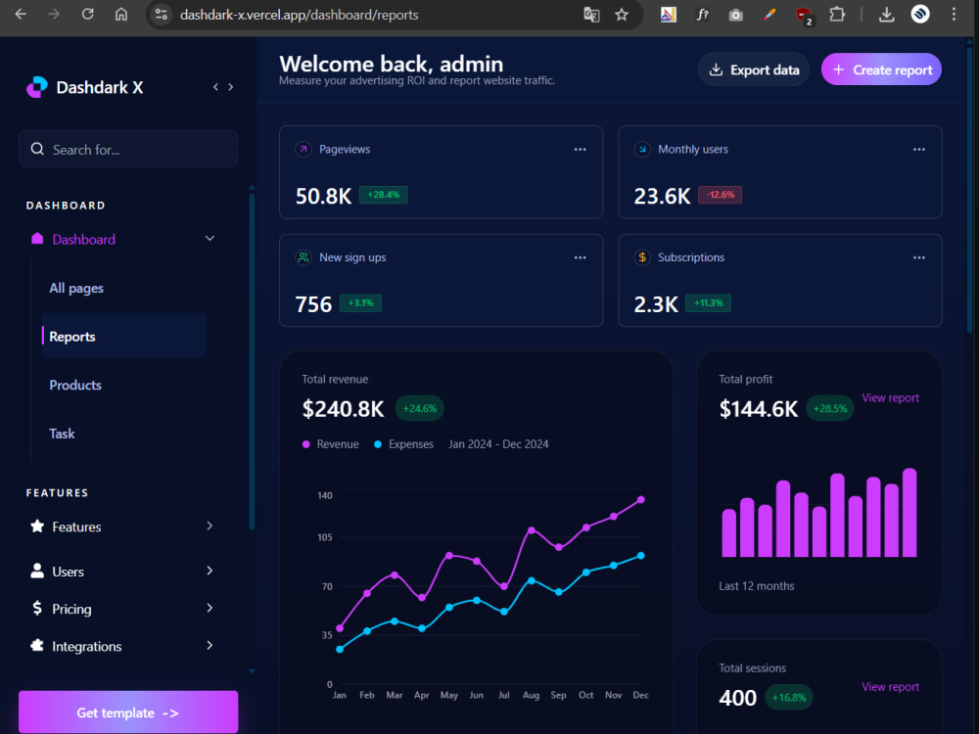The image size is (979, 734).
Task: Expand the Features submenu arrow
Action: (210, 527)
